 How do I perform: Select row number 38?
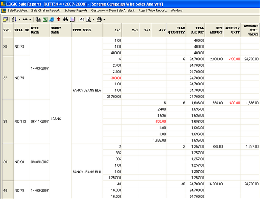coord(8,122)
